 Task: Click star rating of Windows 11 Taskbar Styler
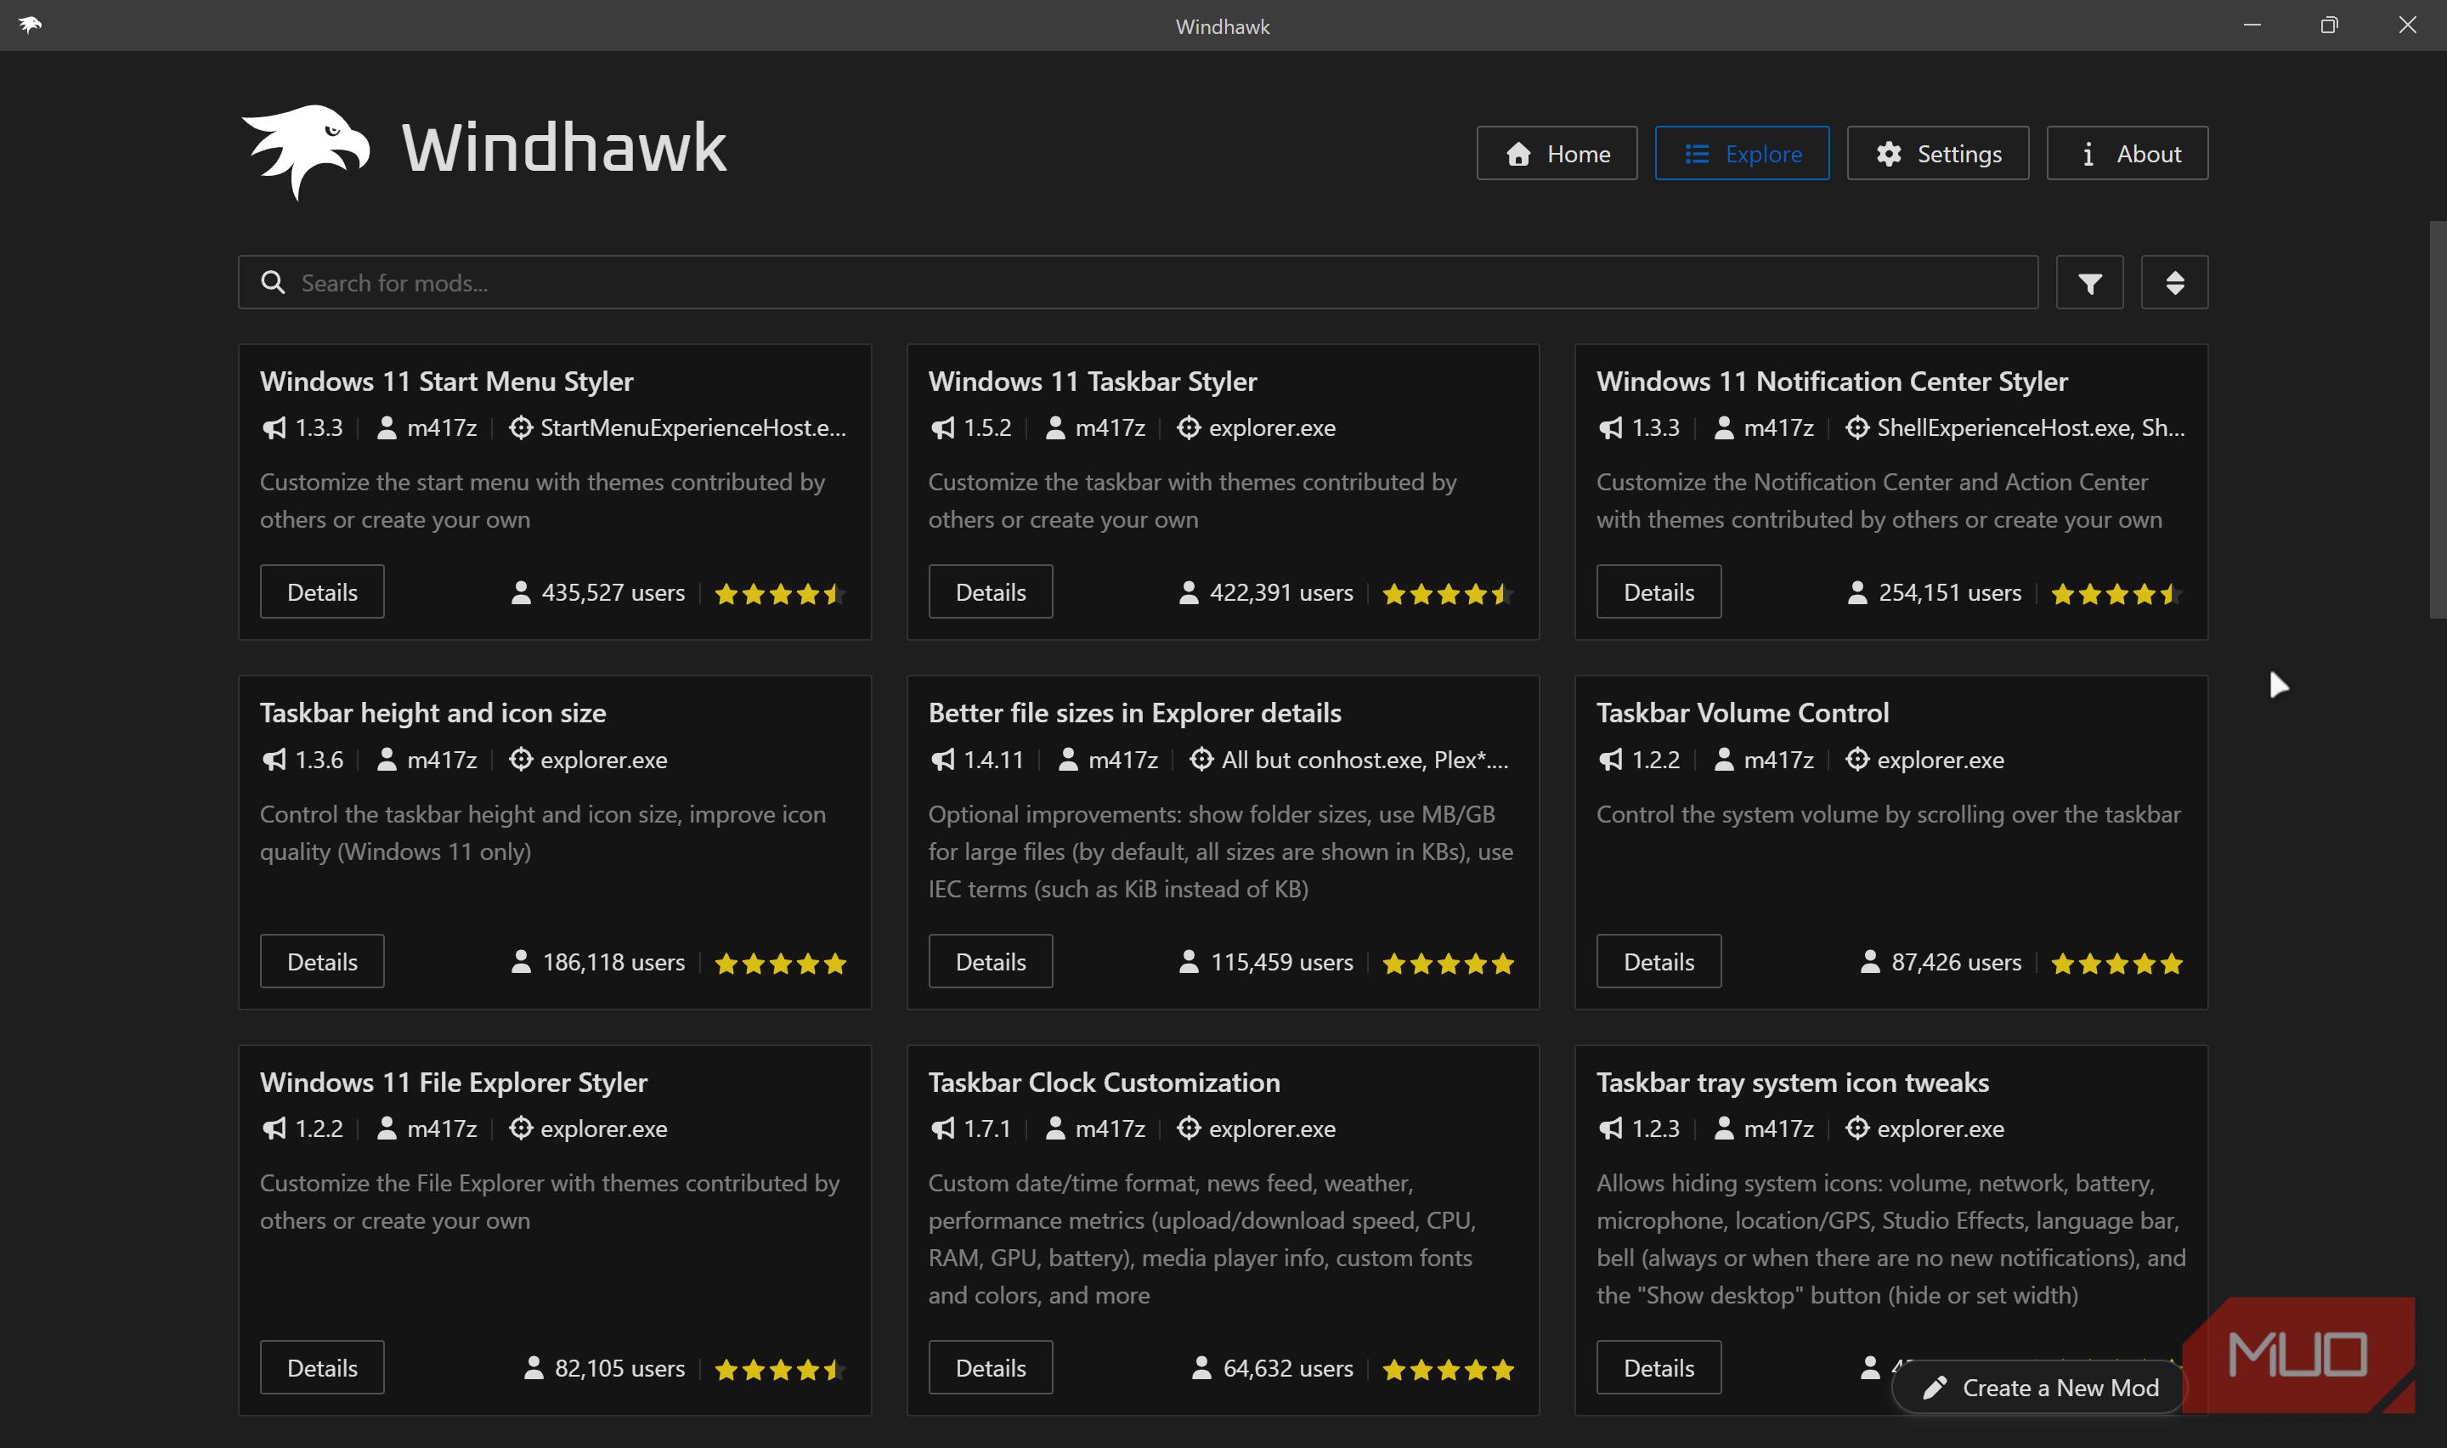(1449, 593)
